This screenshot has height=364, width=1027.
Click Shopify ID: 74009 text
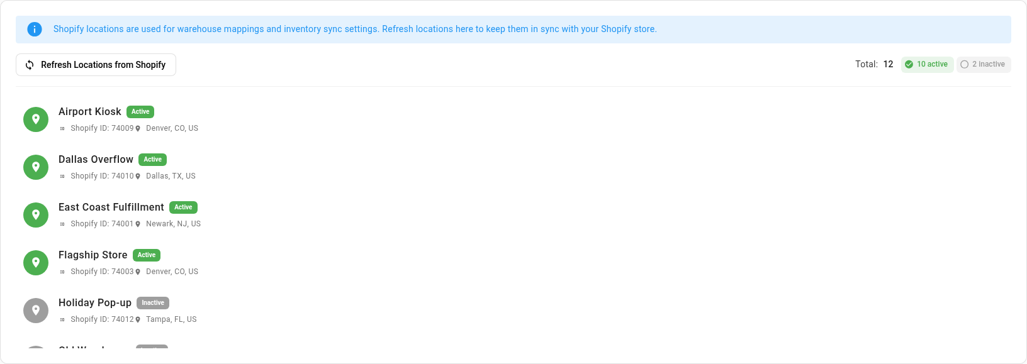pyautogui.click(x=102, y=128)
